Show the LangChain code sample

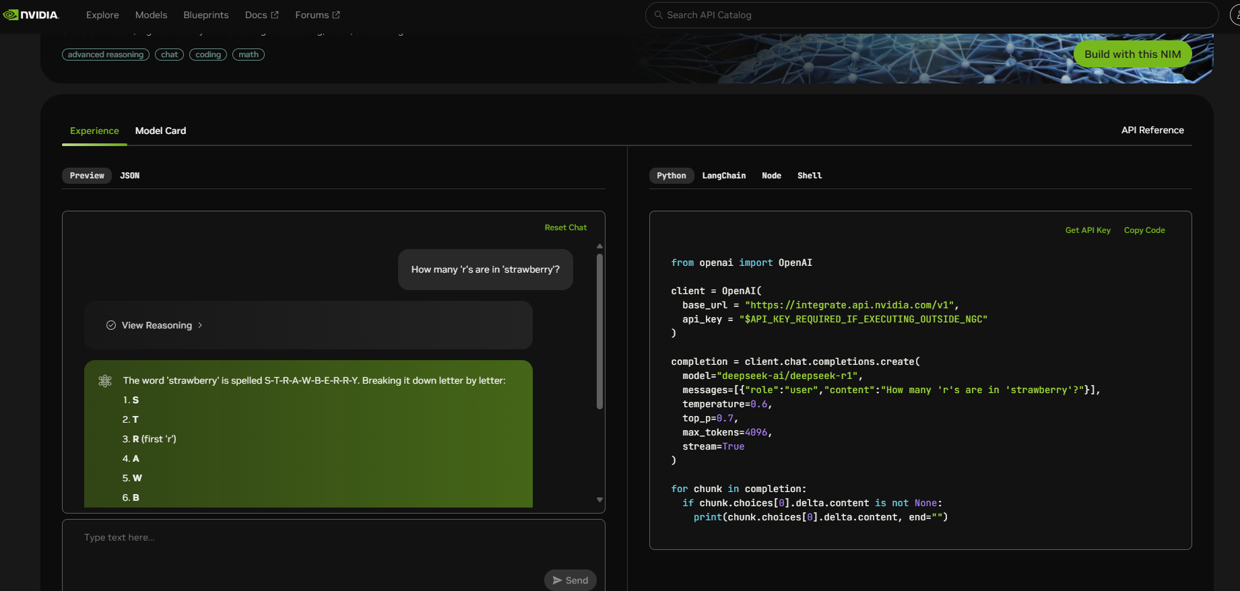(724, 176)
